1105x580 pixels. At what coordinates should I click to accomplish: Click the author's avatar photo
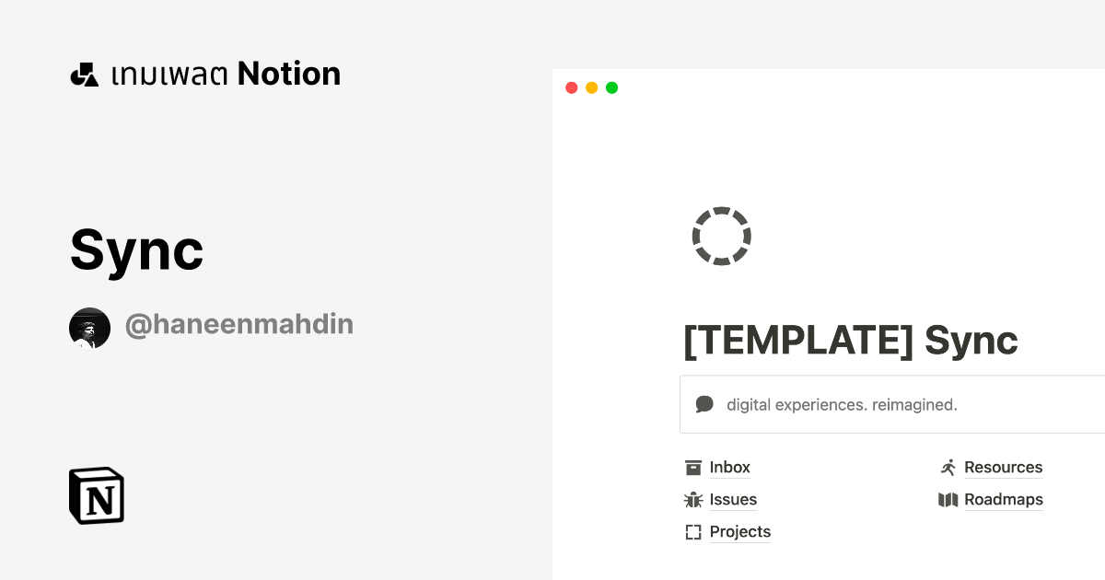pyautogui.click(x=89, y=327)
